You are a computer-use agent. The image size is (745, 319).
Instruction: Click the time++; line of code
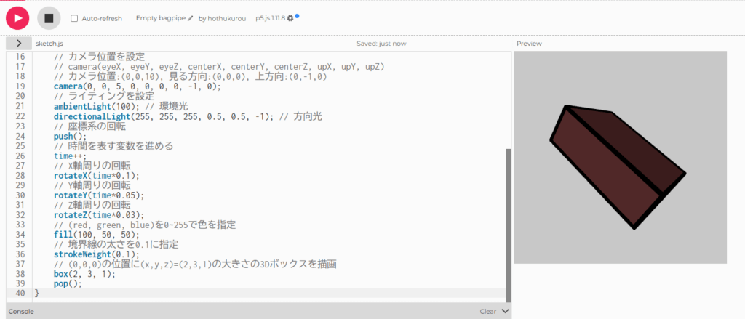click(71, 156)
